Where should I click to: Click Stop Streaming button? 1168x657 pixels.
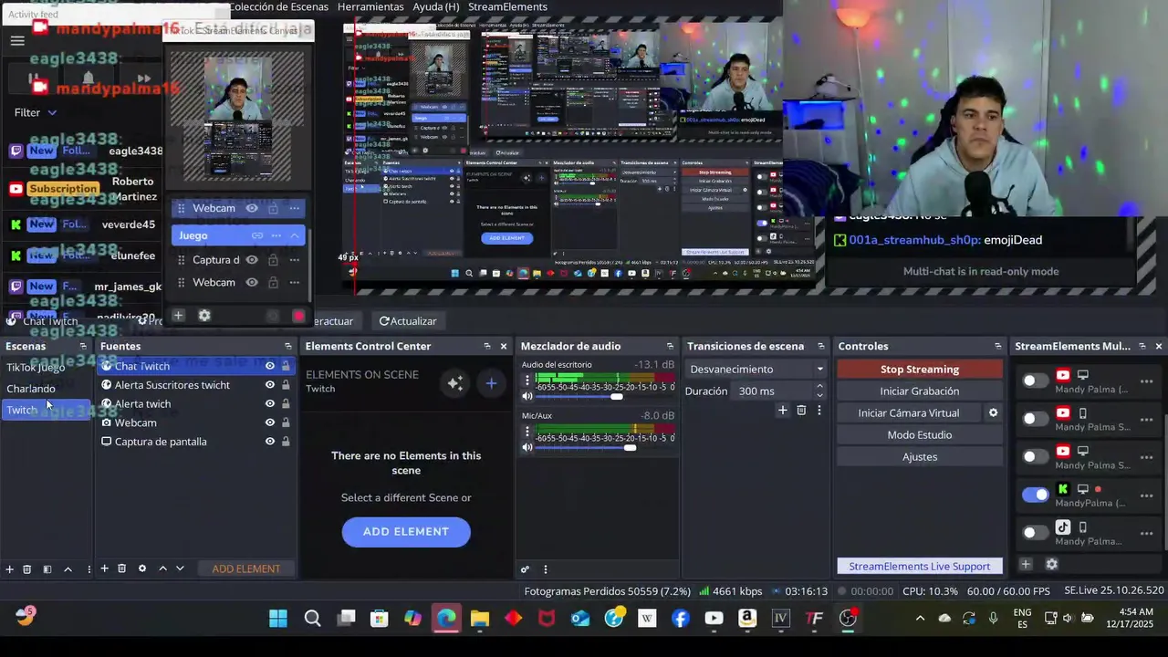[919, 369]
